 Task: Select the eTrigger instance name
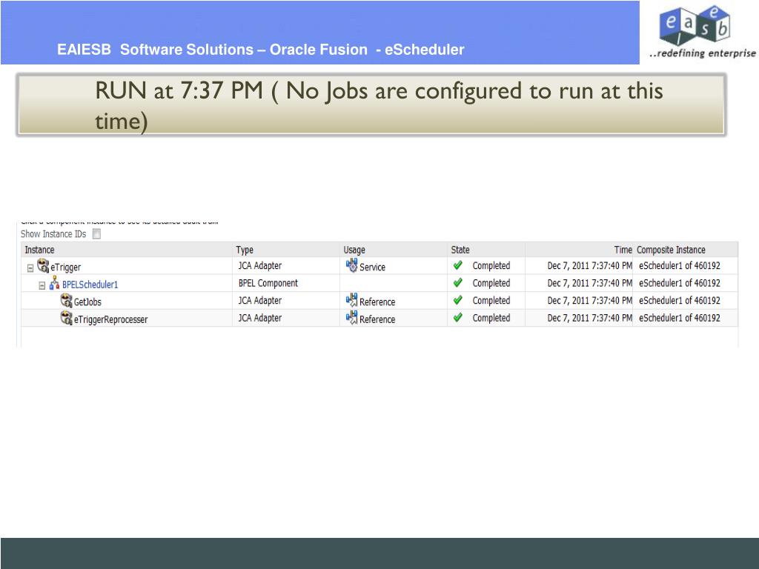click(66, 267)
